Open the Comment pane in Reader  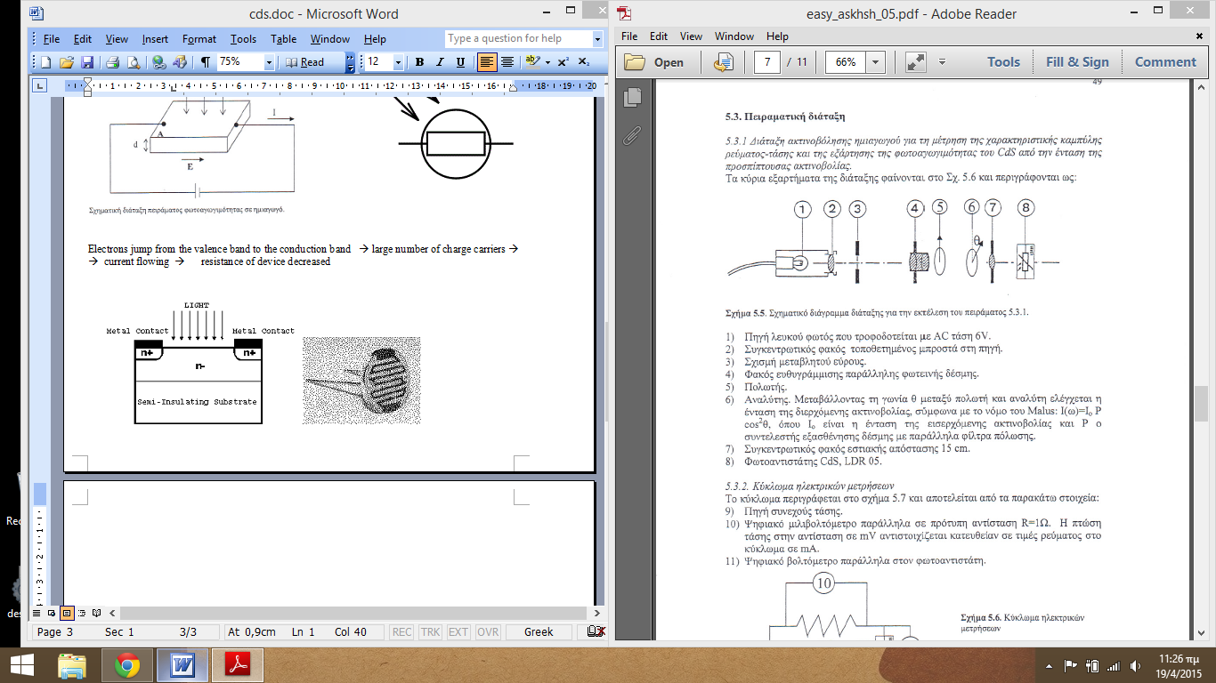click(x=1165, y=62)
